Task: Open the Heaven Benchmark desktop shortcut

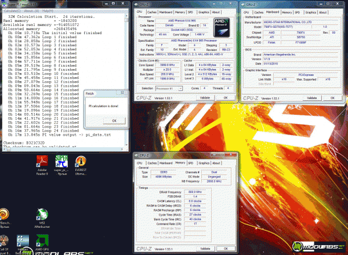Action: click(x=23, y=245)
